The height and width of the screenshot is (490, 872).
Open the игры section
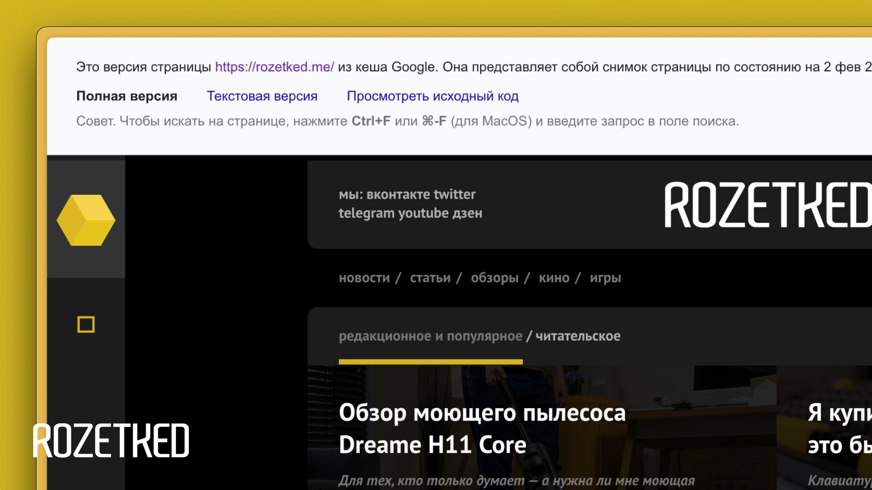point(606,278)
